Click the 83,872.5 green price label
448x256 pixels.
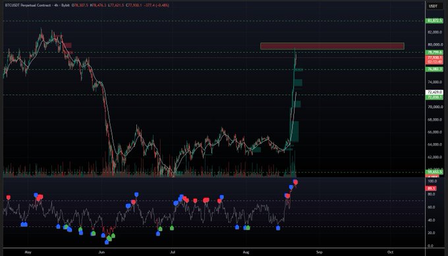tap(434, 21)
